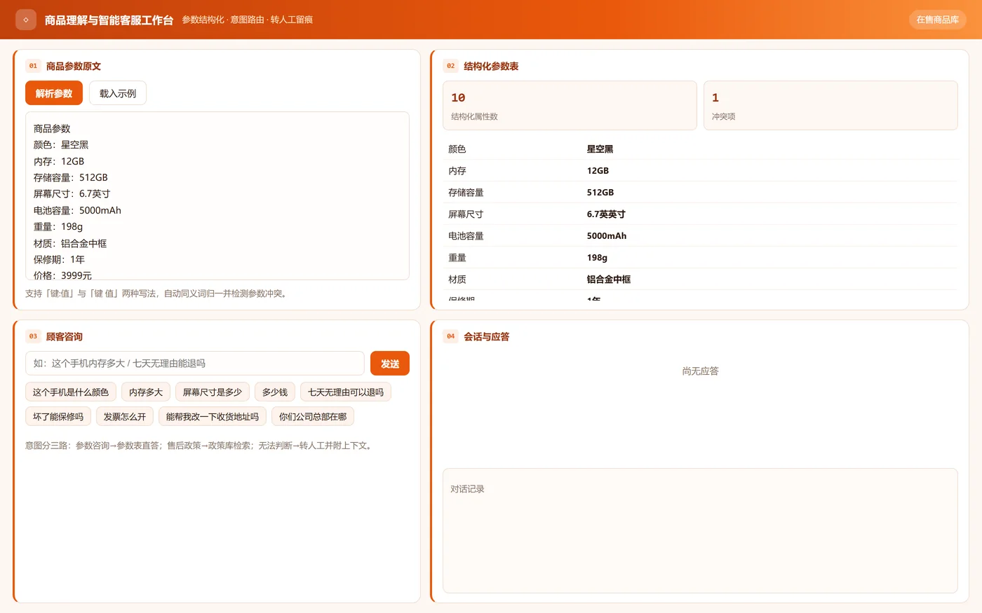Click the 结构化属性数 stat card

570,105
